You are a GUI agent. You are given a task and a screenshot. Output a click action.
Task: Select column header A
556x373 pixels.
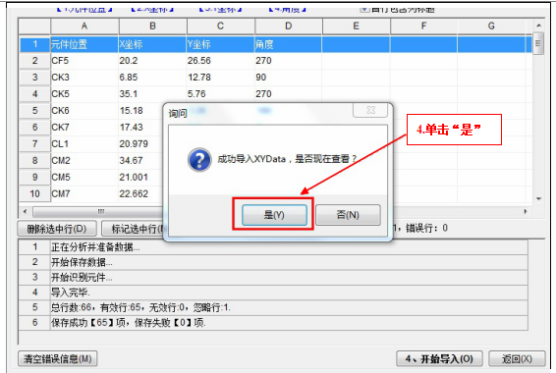[84, 27]
